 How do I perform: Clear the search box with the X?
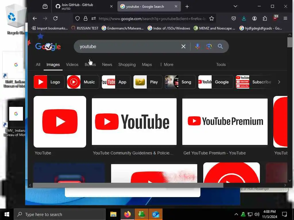[x=183, y=46]
